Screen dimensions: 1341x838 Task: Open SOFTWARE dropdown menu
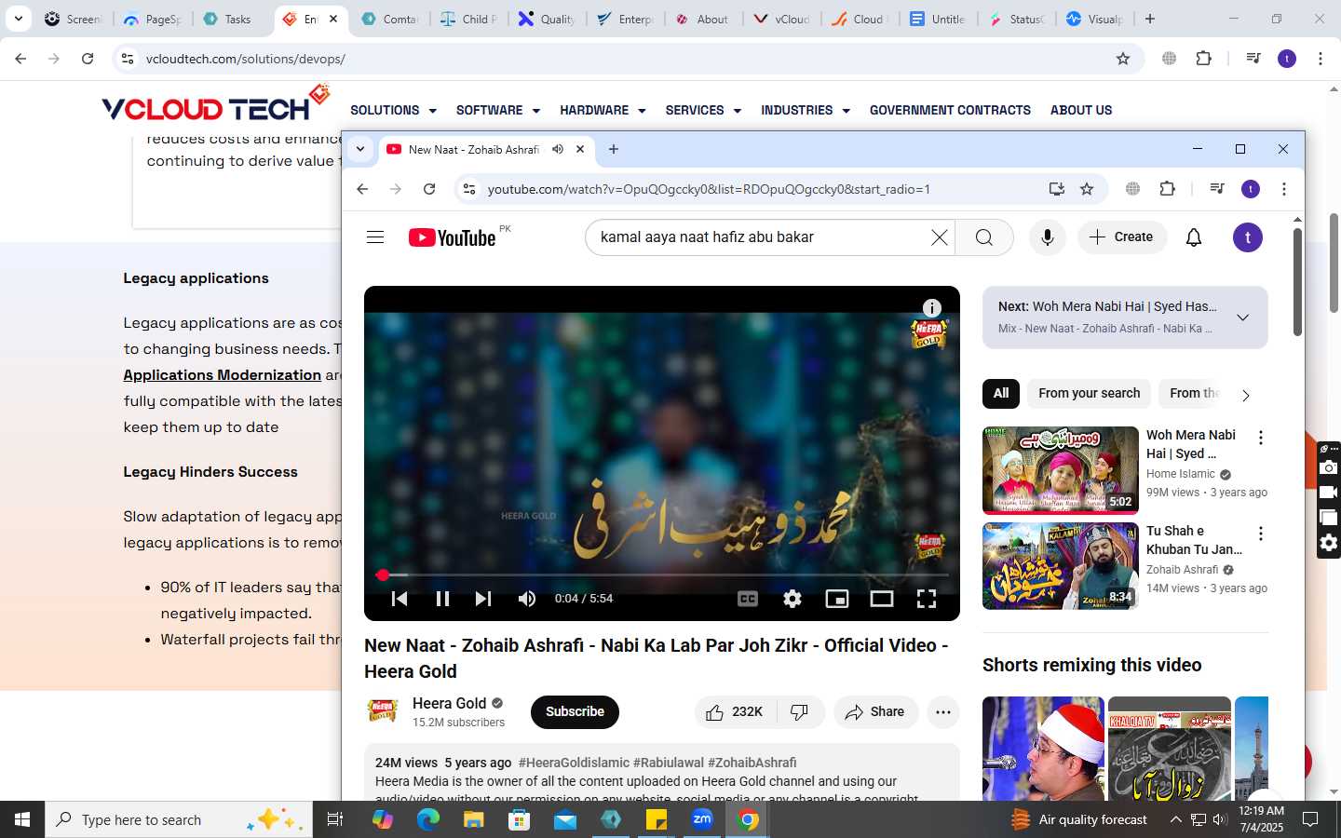click(x=497, y=110)
